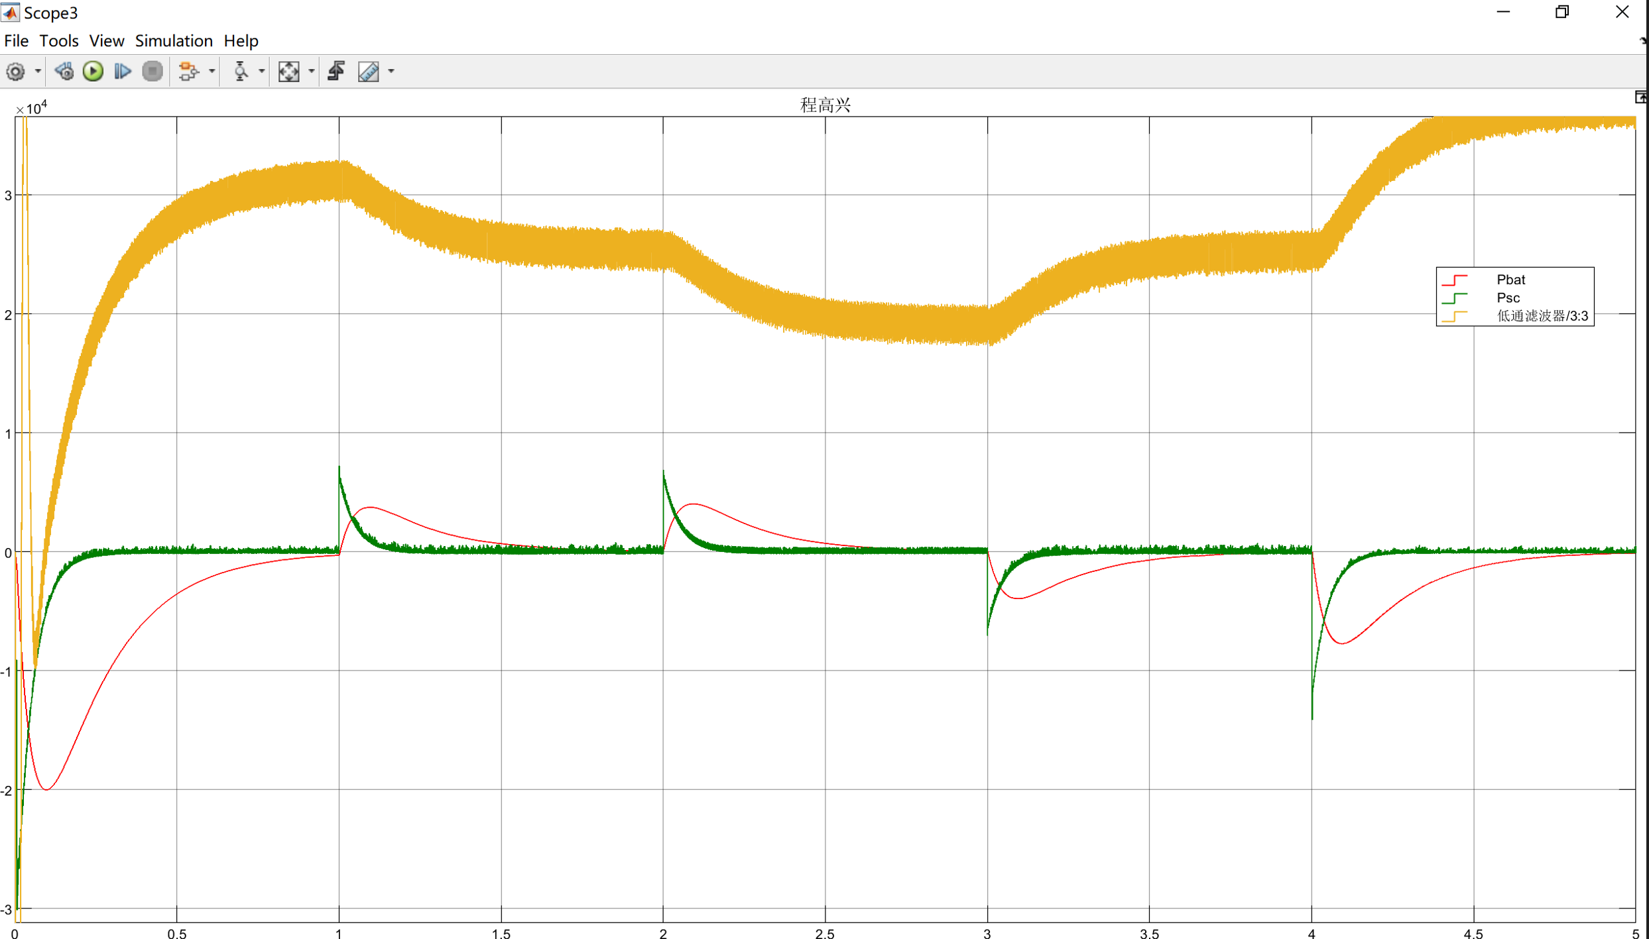Toggle Pbat signal in legend
Viewport: 1649px width, 939px height.
pyautogui.click(x=1510, y=280)
